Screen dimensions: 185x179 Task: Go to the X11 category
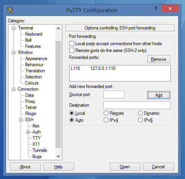tap(36, 144)
